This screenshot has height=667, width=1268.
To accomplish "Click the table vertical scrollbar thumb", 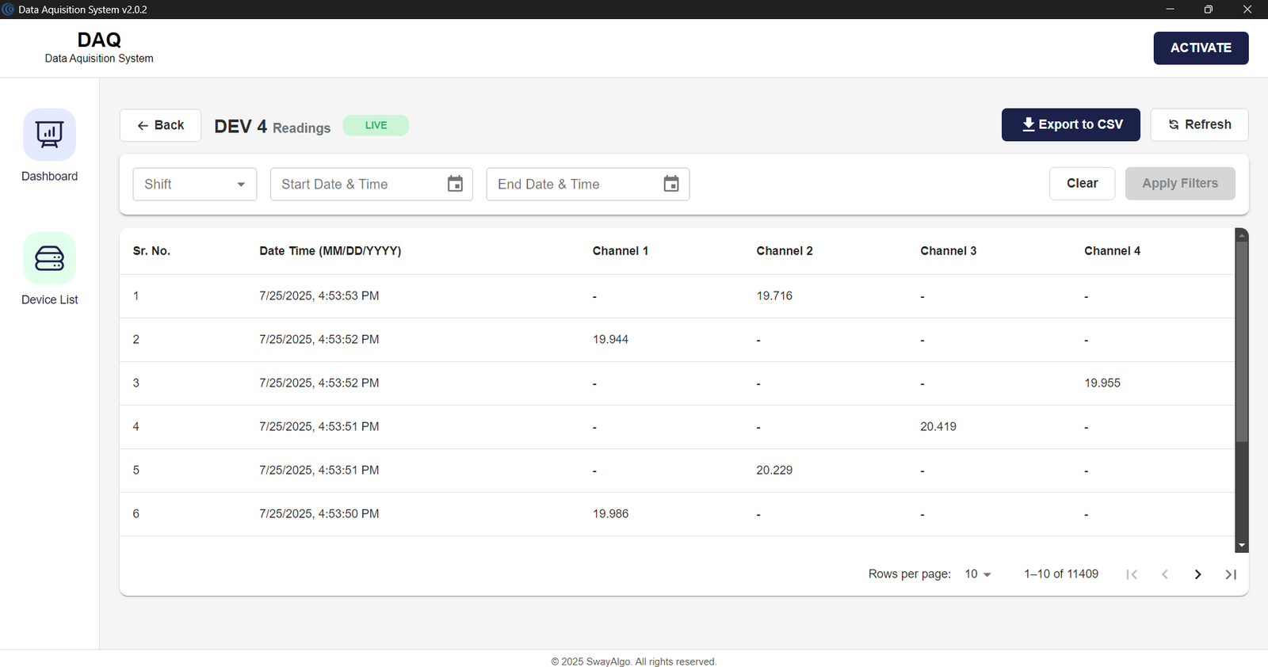I will (x=1242, y=341).
